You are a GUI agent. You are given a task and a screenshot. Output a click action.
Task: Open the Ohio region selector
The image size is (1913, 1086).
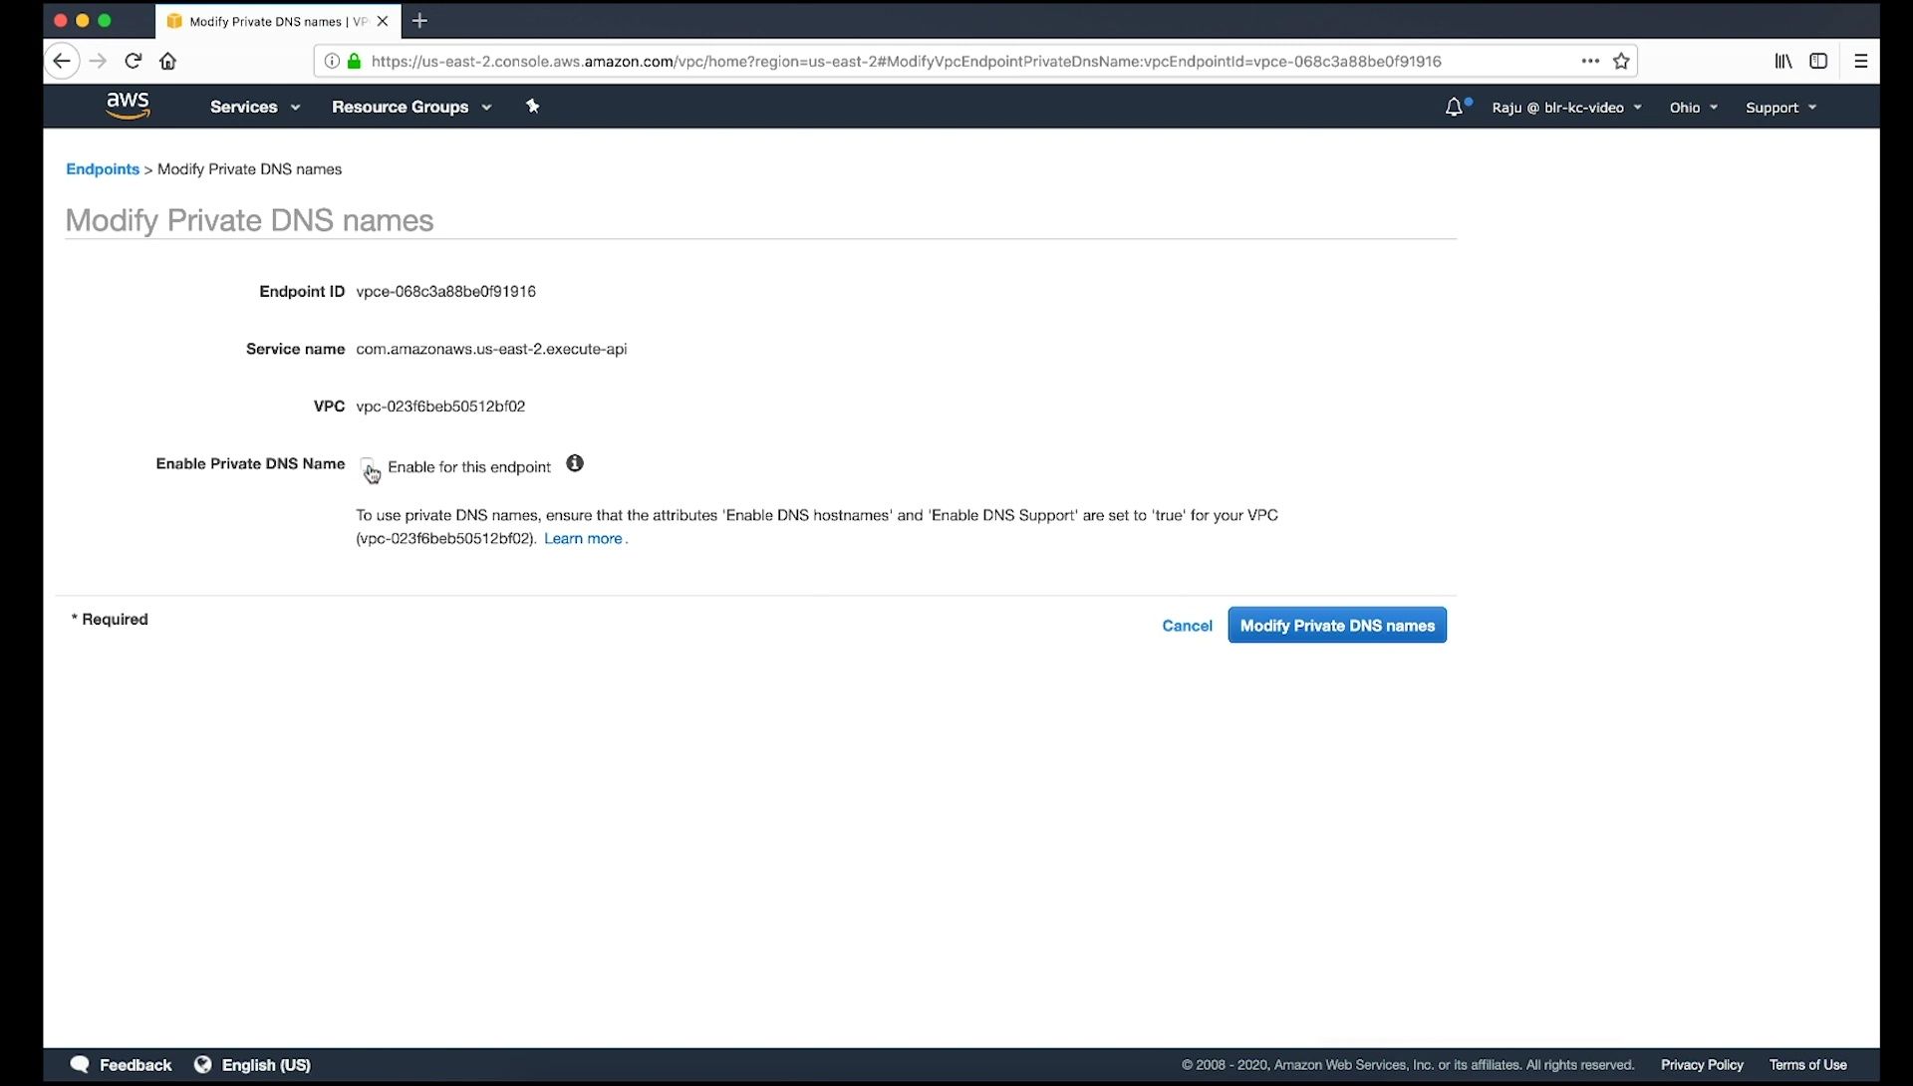(x=1693, y=108)
